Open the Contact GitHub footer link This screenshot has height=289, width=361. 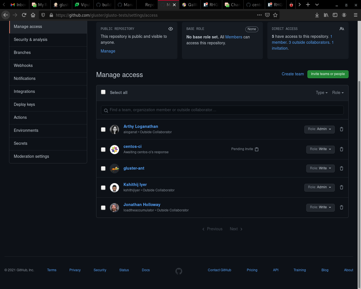point(219,270)
